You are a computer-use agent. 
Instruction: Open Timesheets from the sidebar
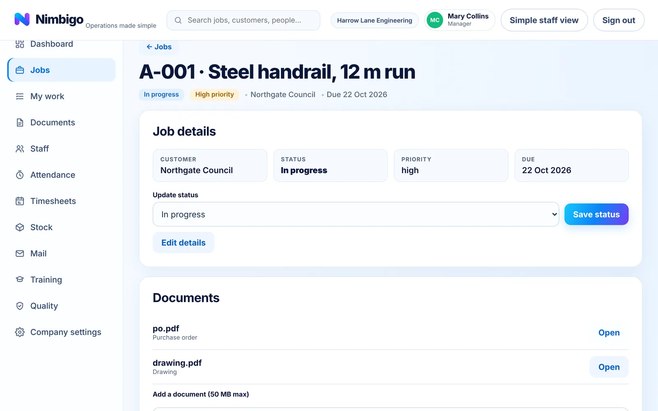coord(62,201)
